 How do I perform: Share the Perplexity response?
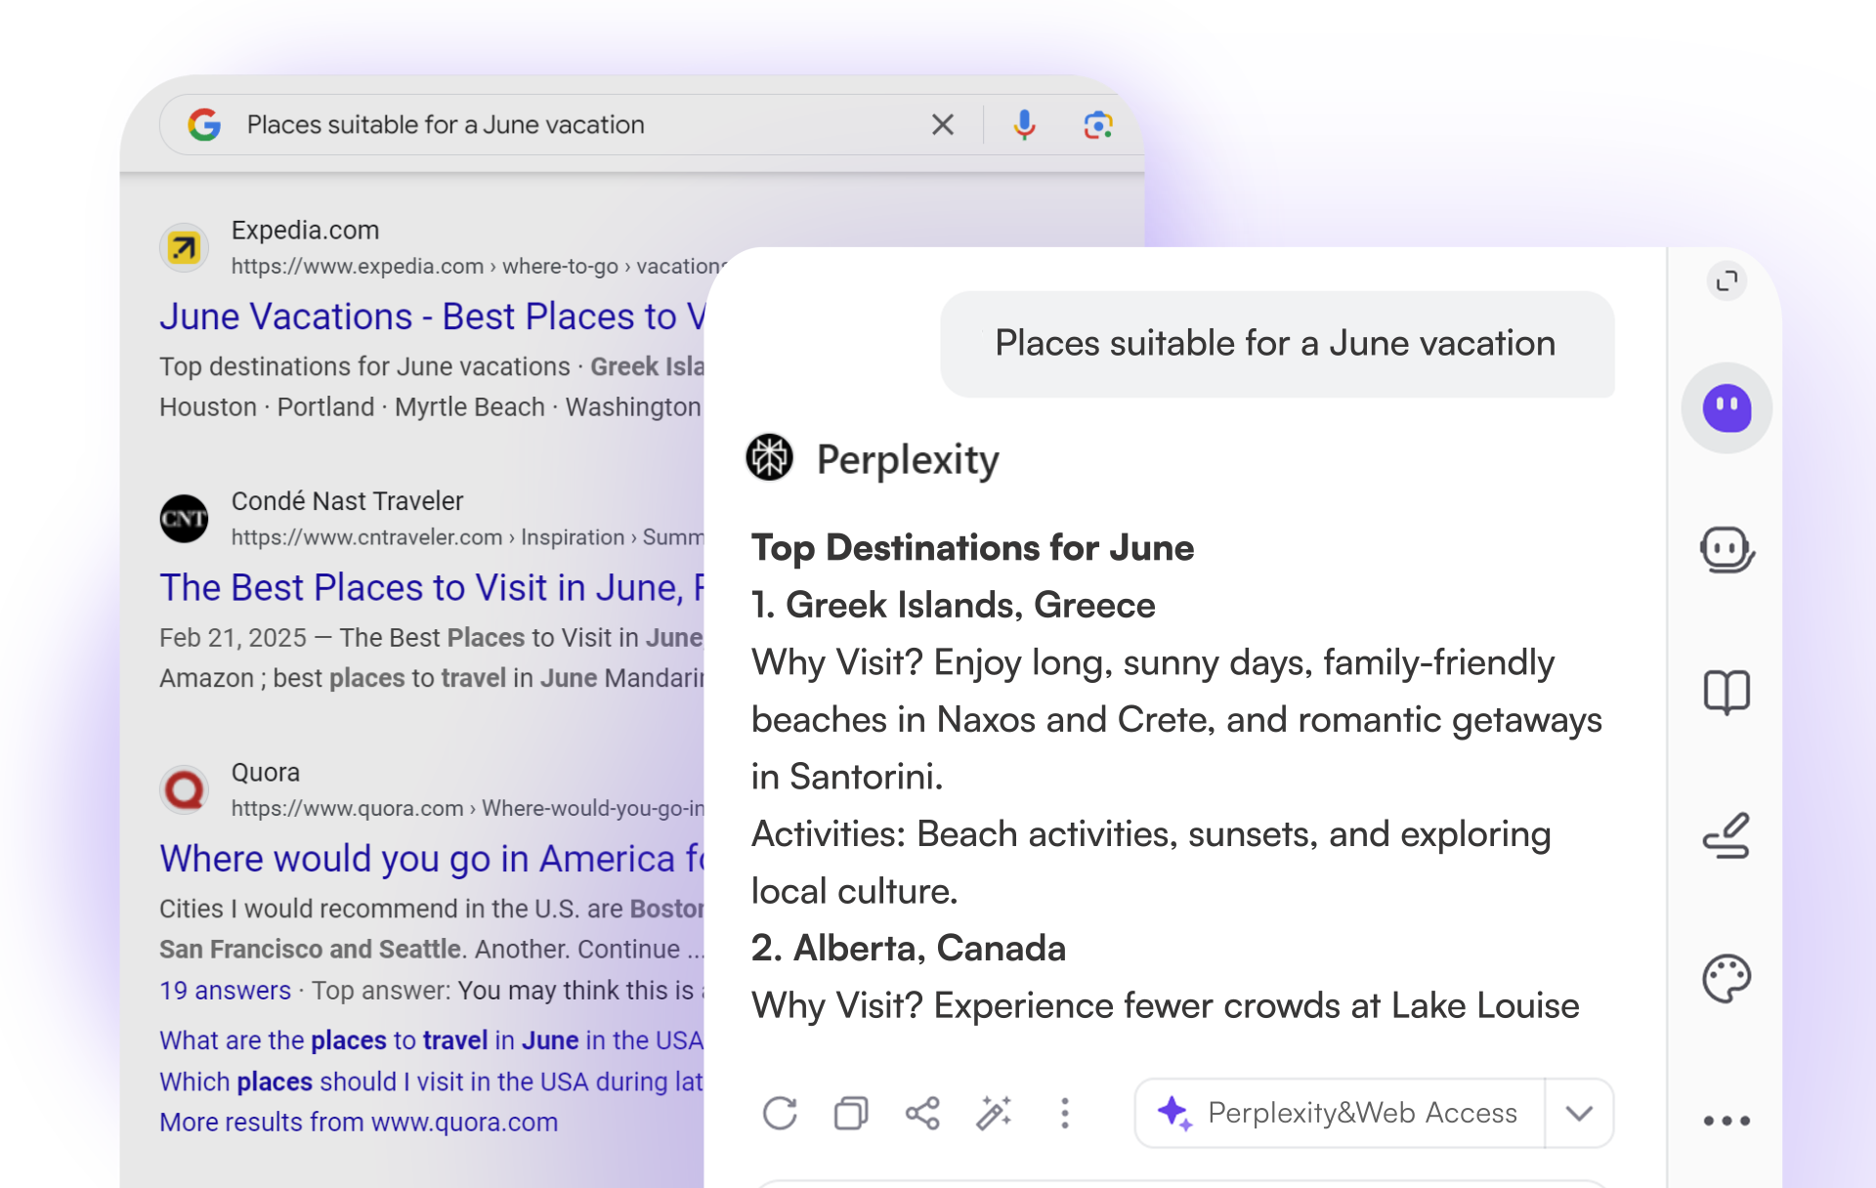click(x=922, y=1113)
